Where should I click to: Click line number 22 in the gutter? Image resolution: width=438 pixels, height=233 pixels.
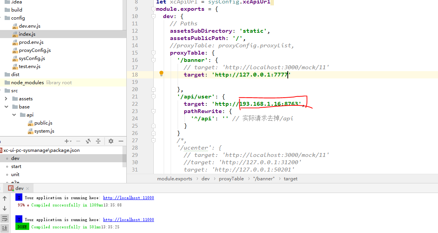coord(135,104)
